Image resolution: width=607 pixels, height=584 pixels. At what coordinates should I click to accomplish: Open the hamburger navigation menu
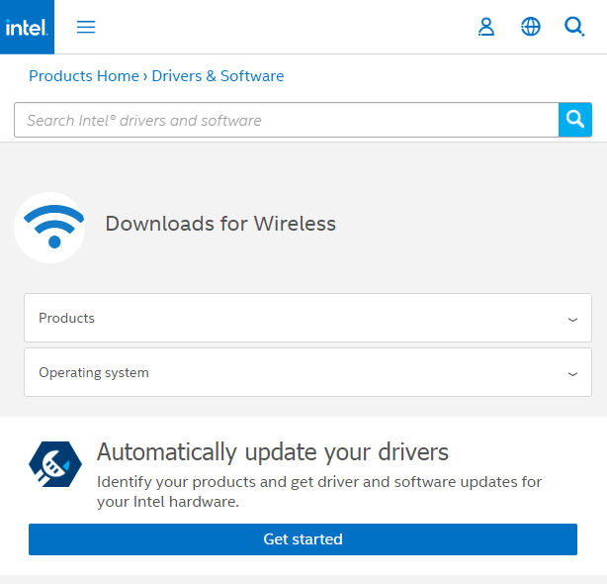tap(86, 27)
